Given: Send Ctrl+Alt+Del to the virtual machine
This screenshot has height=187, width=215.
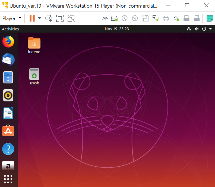Looking at the screenshot, I should (x=49, y=18).
